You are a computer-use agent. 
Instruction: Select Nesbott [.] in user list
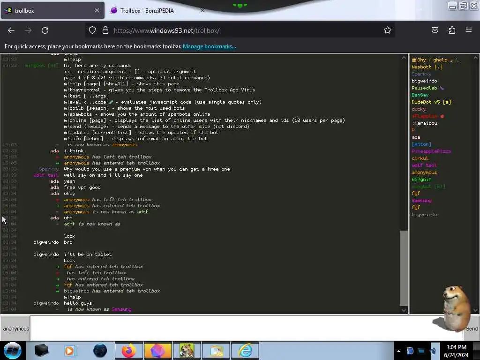tap(427, 67)
